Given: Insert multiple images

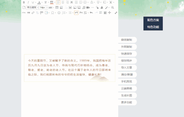Looking at the screenshot, I should [79, 7].
